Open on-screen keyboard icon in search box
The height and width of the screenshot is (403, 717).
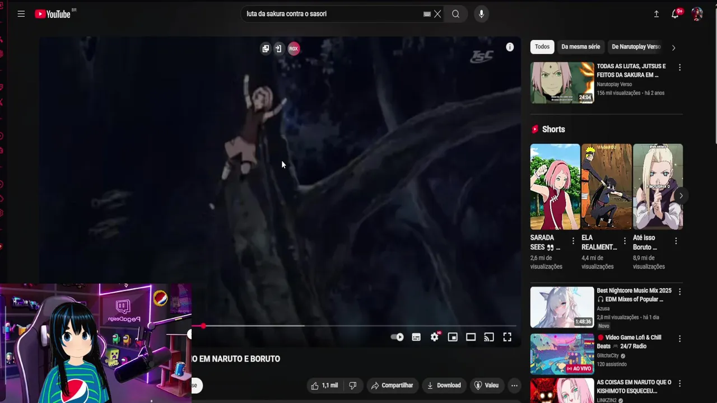click(427, 14)
